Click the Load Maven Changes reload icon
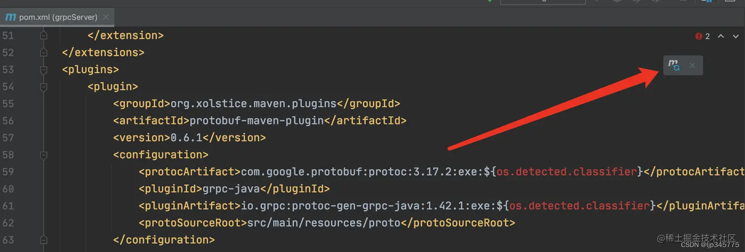 (674, 65)
